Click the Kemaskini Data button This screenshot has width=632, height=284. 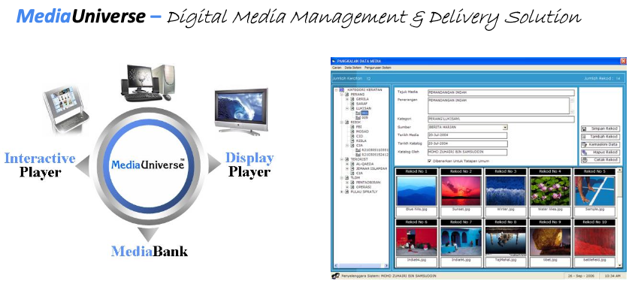click(600, 144)
